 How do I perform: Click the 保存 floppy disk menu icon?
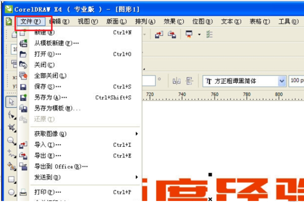23,87
